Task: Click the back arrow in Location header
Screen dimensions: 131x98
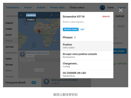Action: 21,15
